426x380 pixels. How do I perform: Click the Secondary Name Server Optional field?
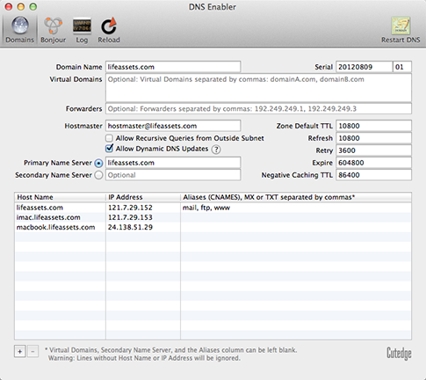173,175
